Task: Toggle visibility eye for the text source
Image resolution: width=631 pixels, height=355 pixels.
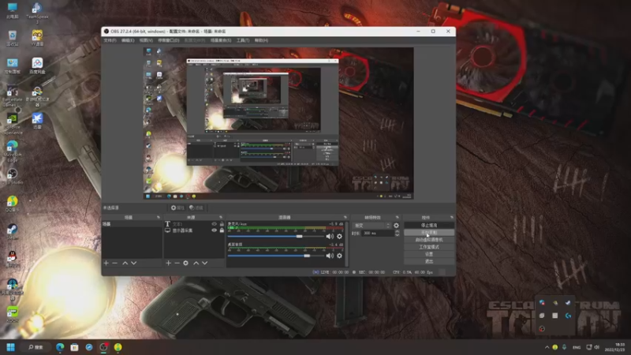Action: click(x=214, y=224)
